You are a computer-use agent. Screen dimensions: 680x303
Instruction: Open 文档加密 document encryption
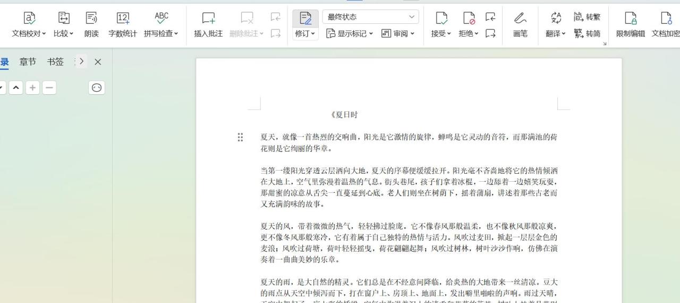click(666, 25)
